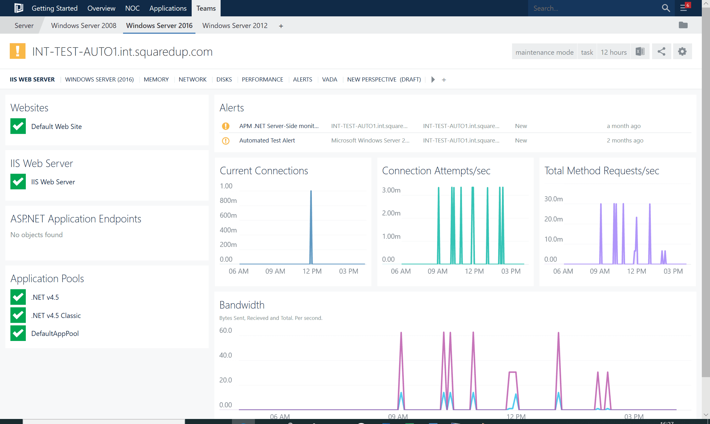
Task: Expand more perspectives arrow
Action: click(433, 80)
